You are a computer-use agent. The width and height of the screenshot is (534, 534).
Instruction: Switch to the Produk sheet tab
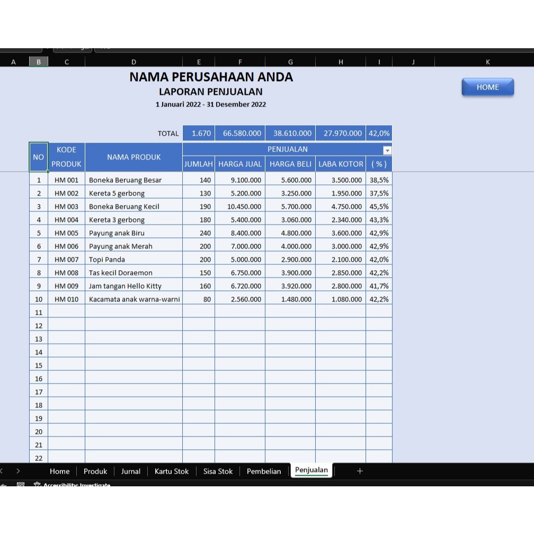(95, 471)
